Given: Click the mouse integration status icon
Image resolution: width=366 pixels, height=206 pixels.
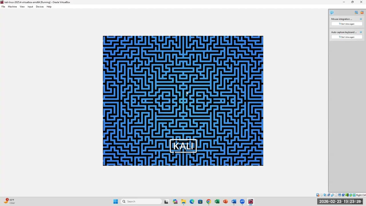Looking at the screenshot, I should tap(351, 195).
